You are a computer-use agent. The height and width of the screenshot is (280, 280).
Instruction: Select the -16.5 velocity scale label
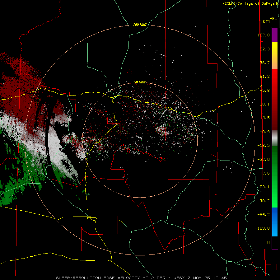point(264,146)
